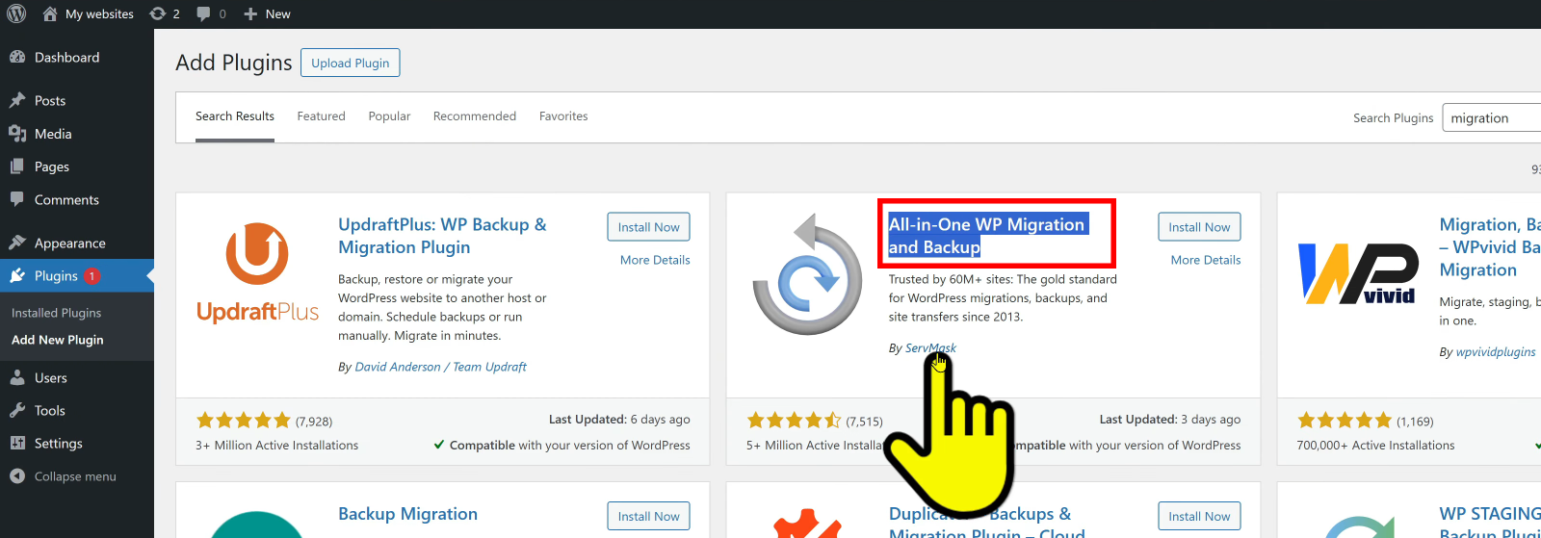This screenshot has height=538, width=1541.
Task: Open the wpvividplugins author link
Action: [1496, 352]
